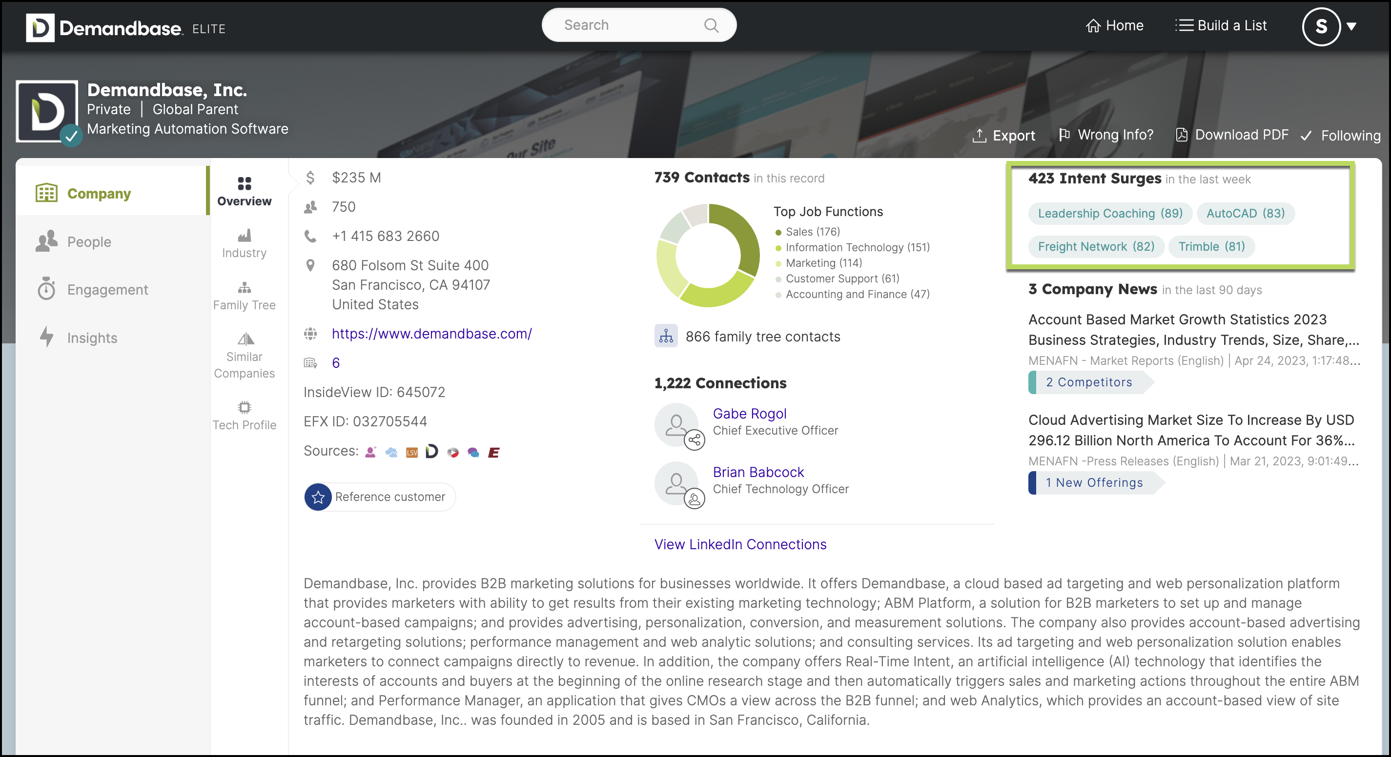Expand the 2 Competitors tag
Viewport: 1391px width, 757px height.
point(1088,382)
